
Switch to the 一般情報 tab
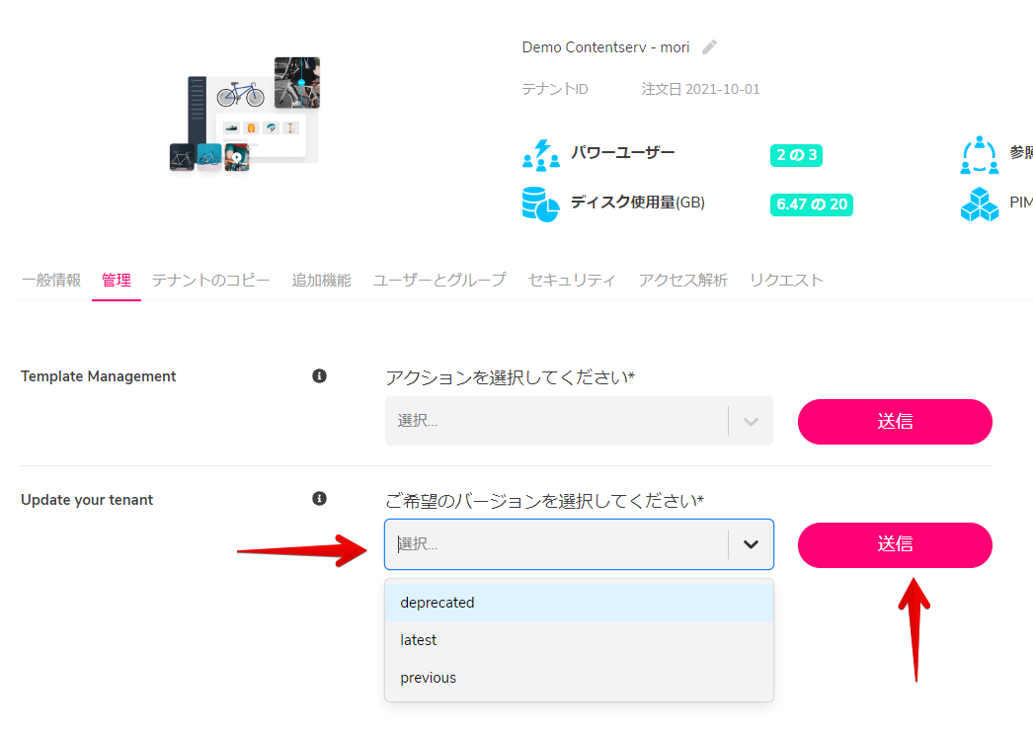[51, 280]
